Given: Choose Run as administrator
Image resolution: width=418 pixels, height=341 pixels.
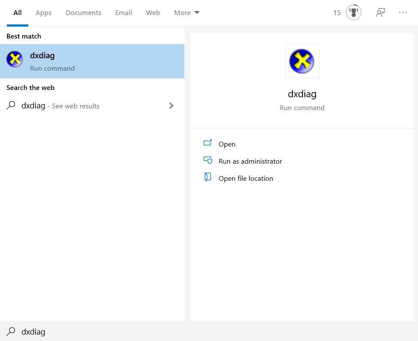Looking at the screenshot, I should point(250,161).
